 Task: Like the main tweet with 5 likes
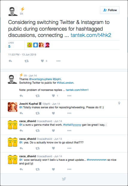pos(42,61)
